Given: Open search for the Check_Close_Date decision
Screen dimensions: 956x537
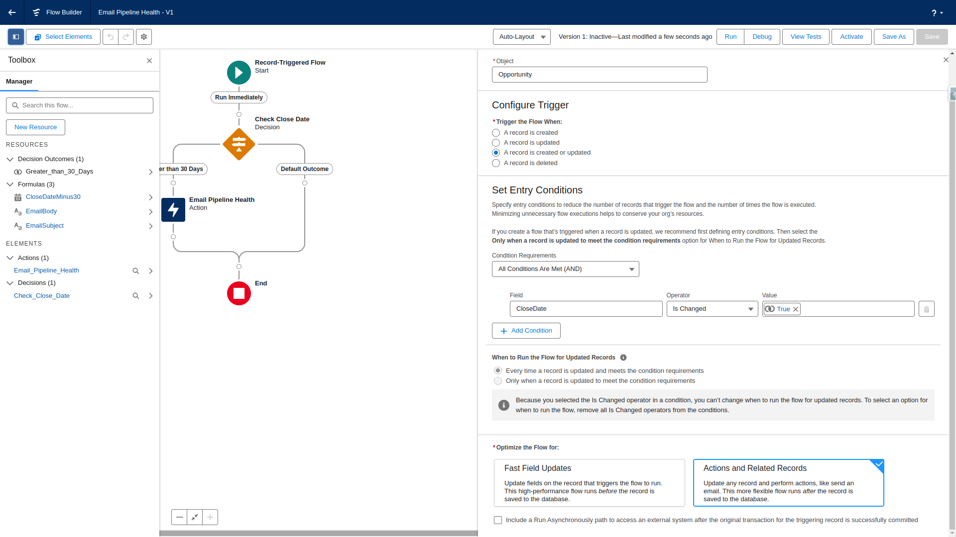Looking at the screenshot, I should pos(135,295).
